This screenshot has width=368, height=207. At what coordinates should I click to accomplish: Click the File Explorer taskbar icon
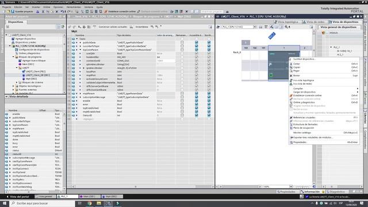(99, 203)
